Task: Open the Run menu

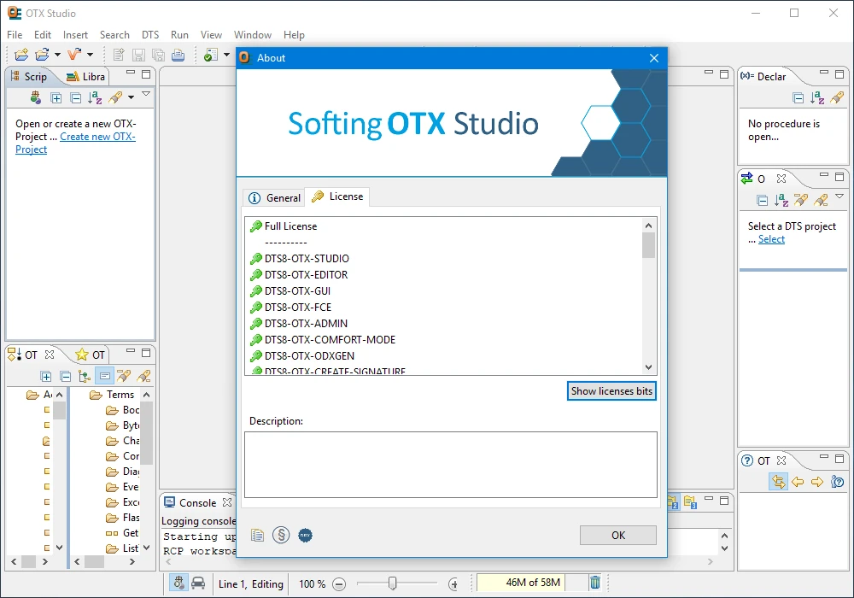Action: [x=179, y=35]
